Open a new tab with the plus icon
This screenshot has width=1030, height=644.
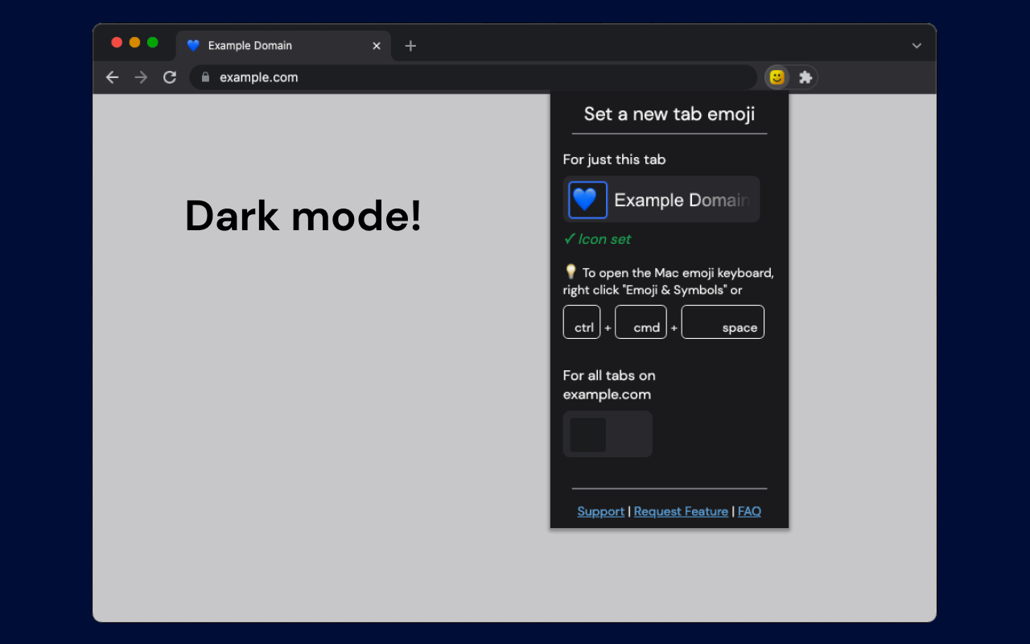click(410, 46)
